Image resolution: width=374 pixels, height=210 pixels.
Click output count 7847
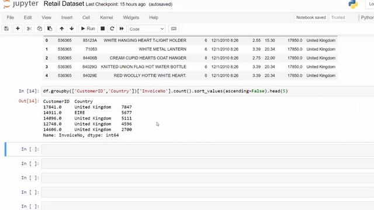click(126, 107)
